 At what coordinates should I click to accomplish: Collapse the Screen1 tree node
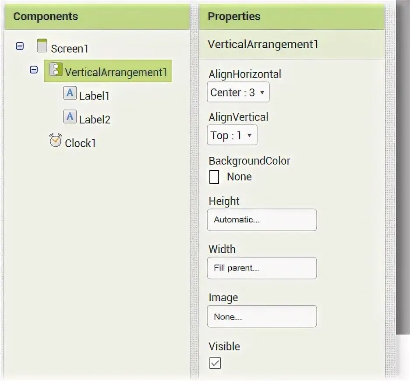pyautogui.click(x=20, y=46)
